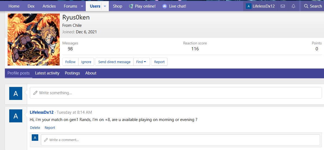This screenshot has width=324, height=150.
Task: Open Play online! link
Action: coord(142,6)
